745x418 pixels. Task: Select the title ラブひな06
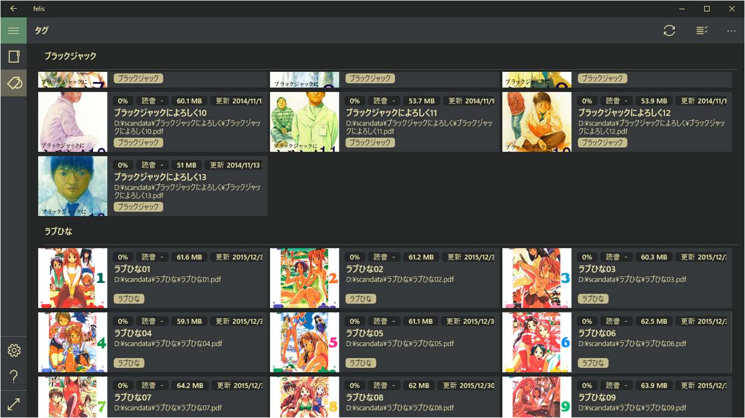(597, 333)
